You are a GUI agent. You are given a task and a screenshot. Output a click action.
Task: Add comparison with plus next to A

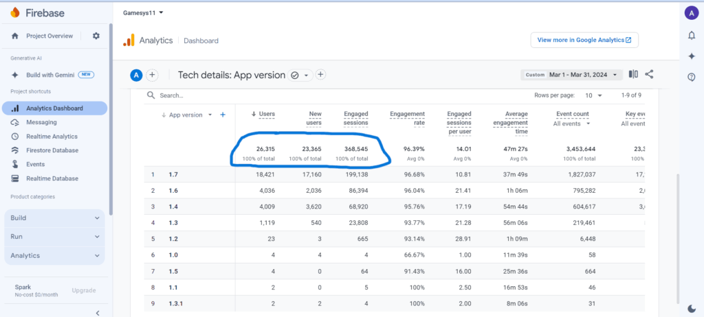pyautogui.click(x=153, y=75)
